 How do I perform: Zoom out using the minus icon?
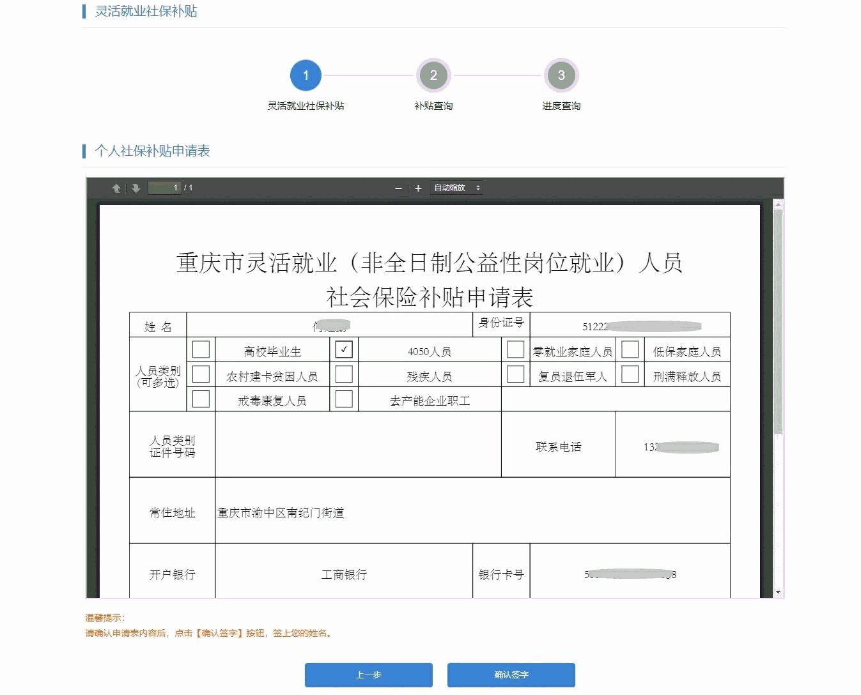click(398, 188)
